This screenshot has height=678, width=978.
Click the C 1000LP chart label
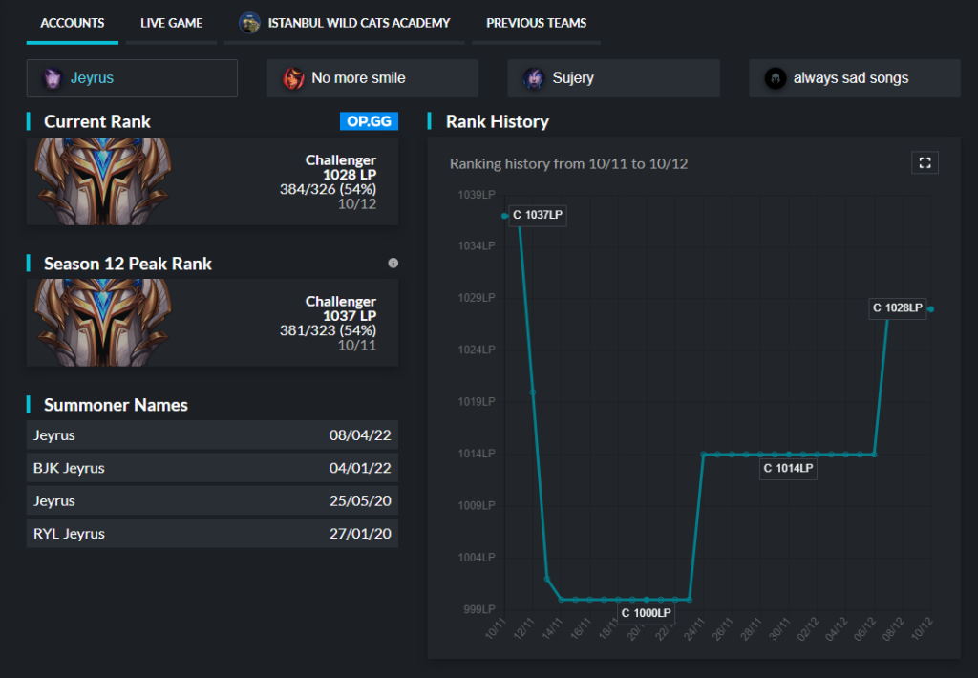pyautogui.click(x=647, y=613)
